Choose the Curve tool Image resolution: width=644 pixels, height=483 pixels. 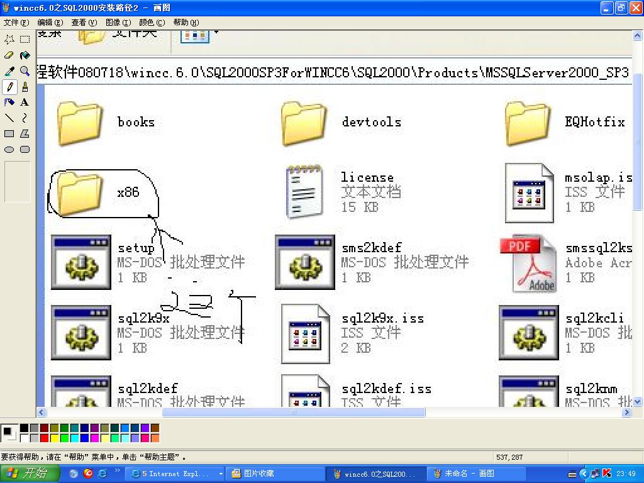pos(25,118)
